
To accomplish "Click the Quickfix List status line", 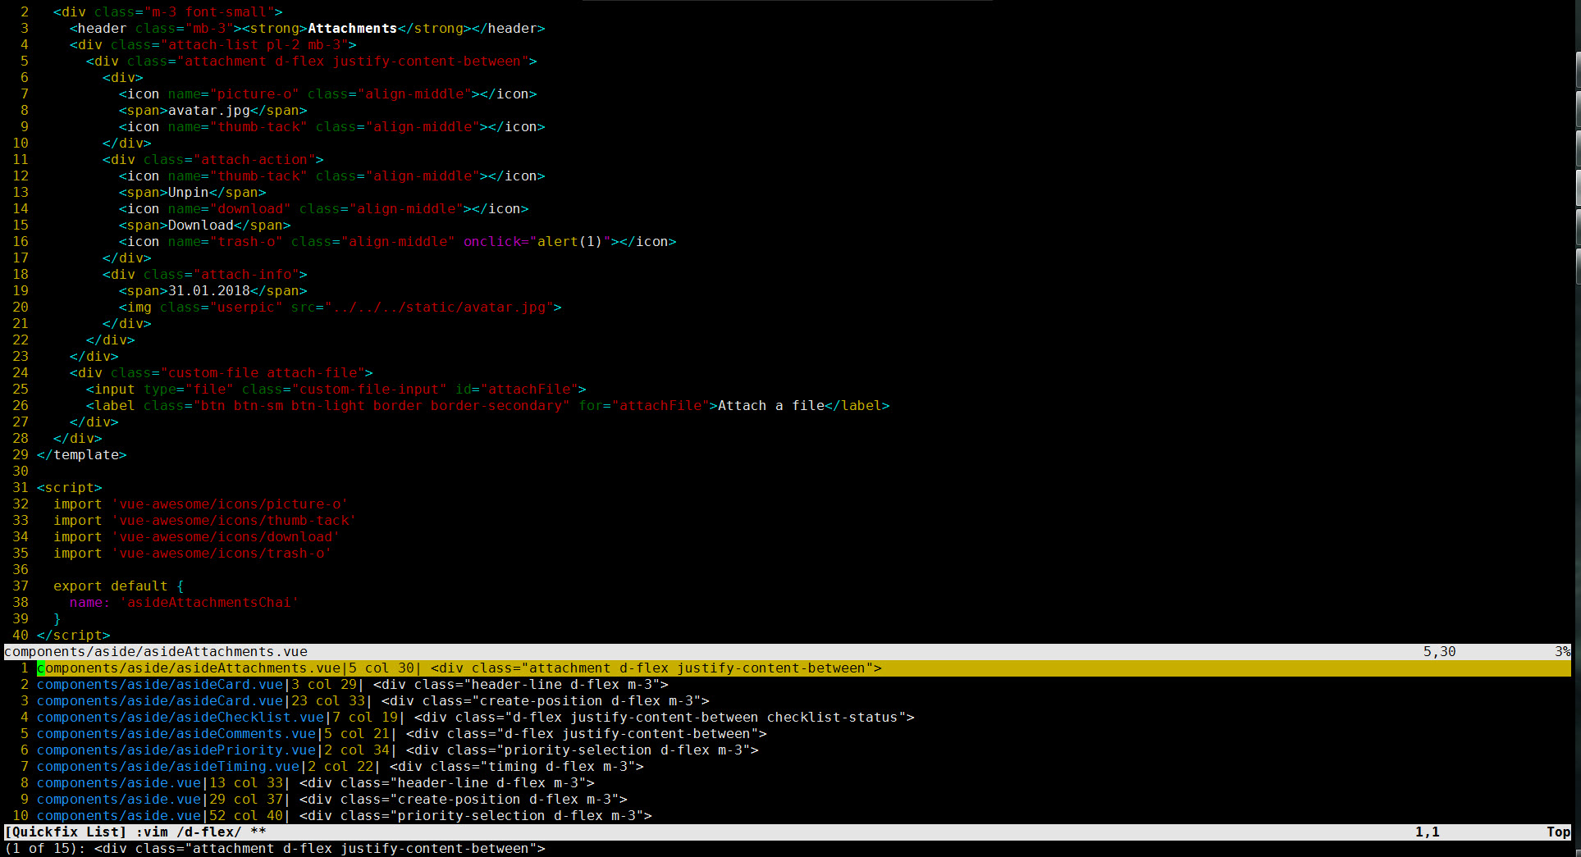I will 788,832.
